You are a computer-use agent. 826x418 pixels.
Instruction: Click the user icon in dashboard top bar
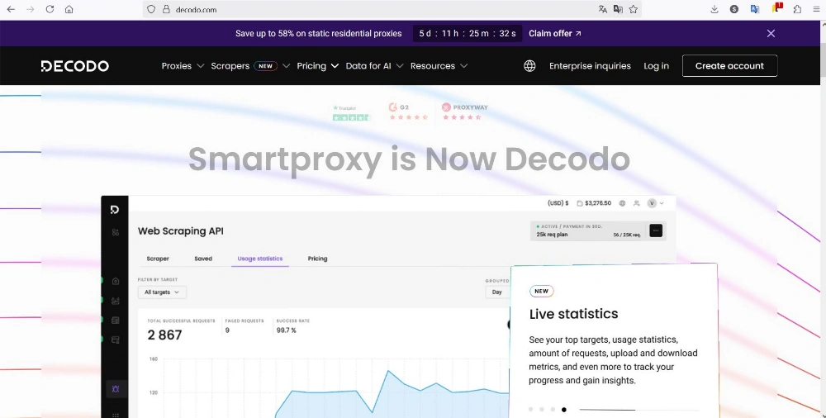[x=636, y=203]
